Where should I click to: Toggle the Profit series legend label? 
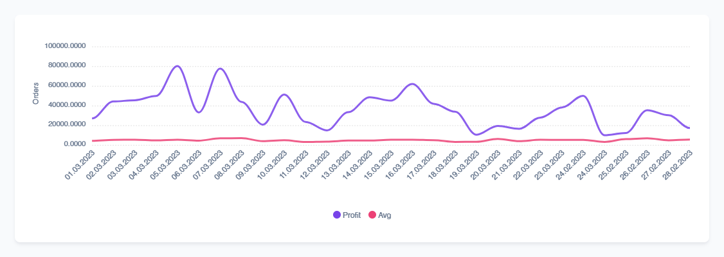[x=352, y=215]
